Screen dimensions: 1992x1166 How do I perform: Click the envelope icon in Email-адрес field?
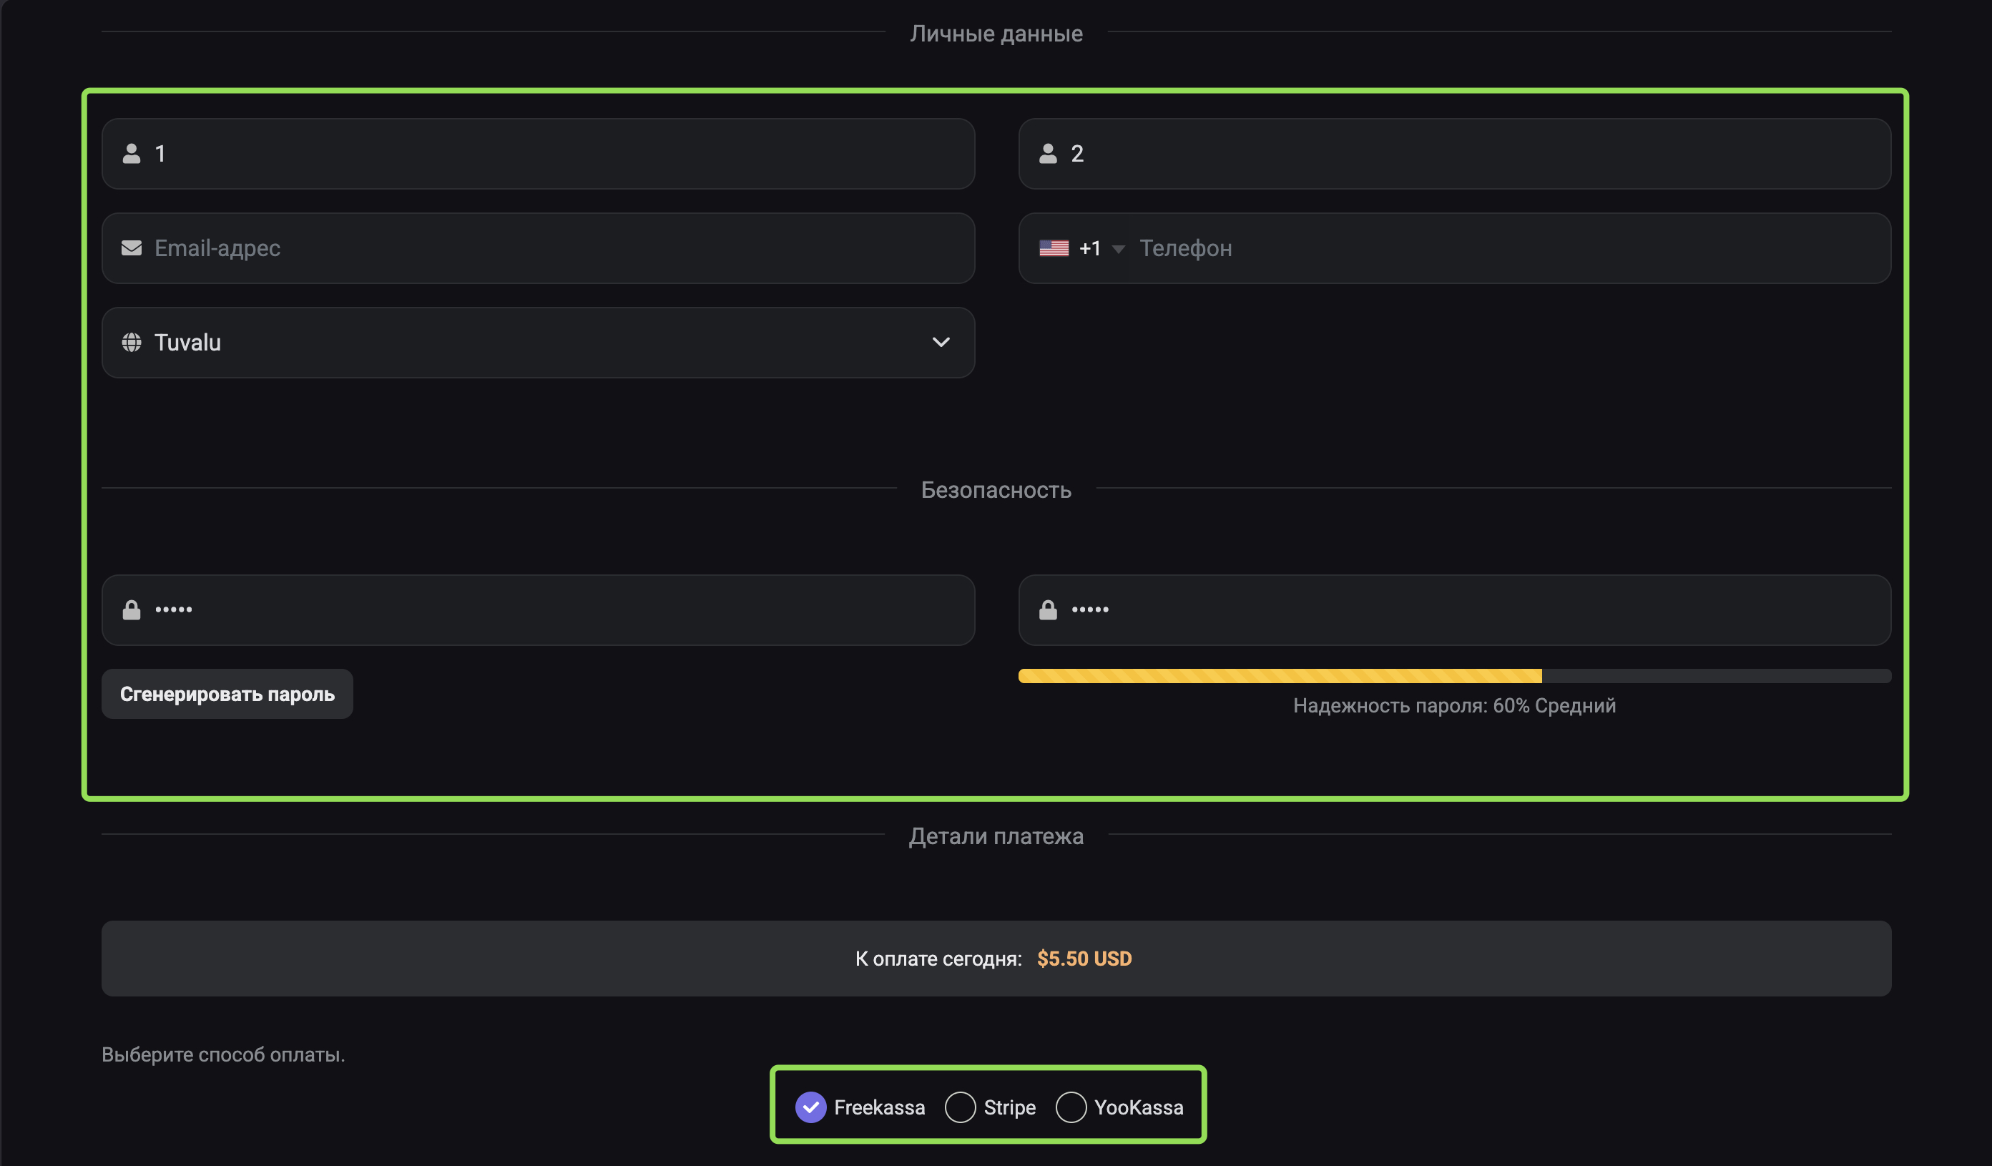click(131, 248)
